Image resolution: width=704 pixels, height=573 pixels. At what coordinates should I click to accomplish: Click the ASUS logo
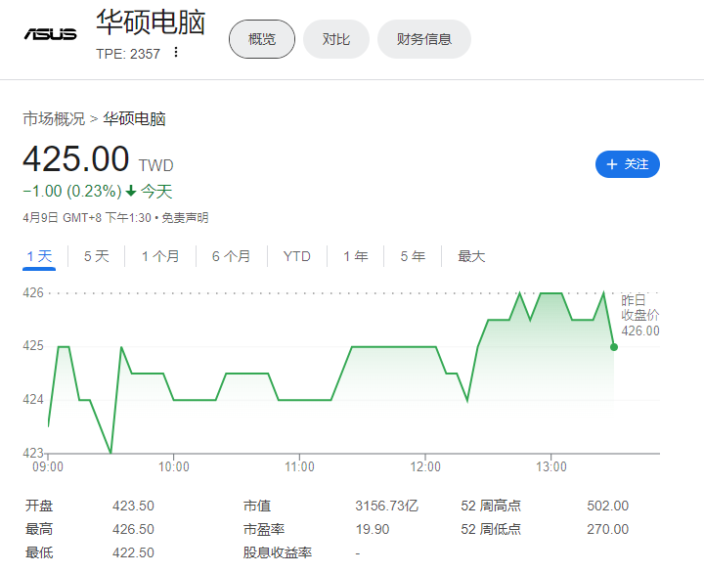[50, 34]
